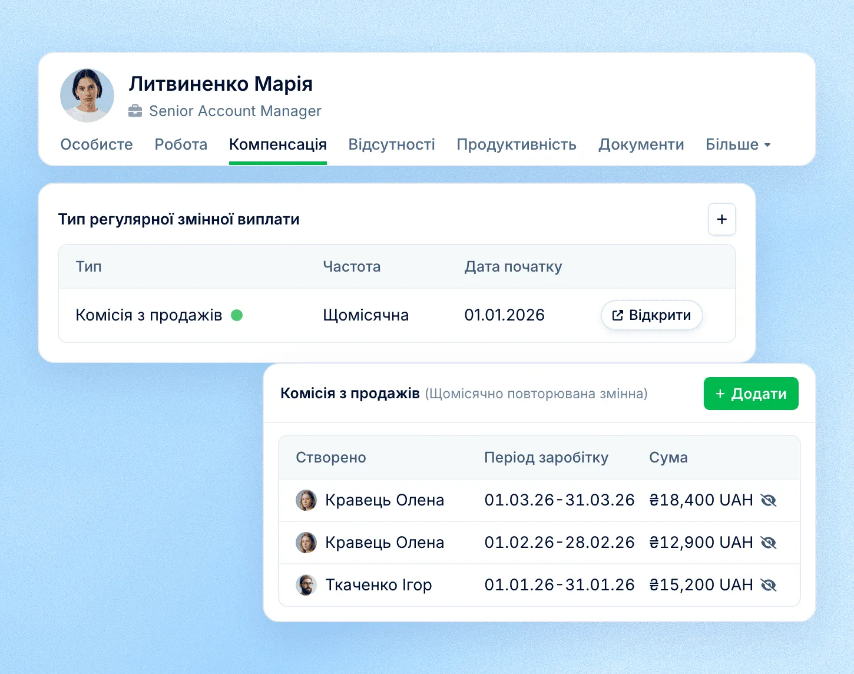Click the 01.01.2026 start date

[504, 315]
